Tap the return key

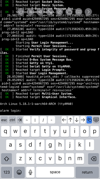pyautogui.click(x=87, y=172)
